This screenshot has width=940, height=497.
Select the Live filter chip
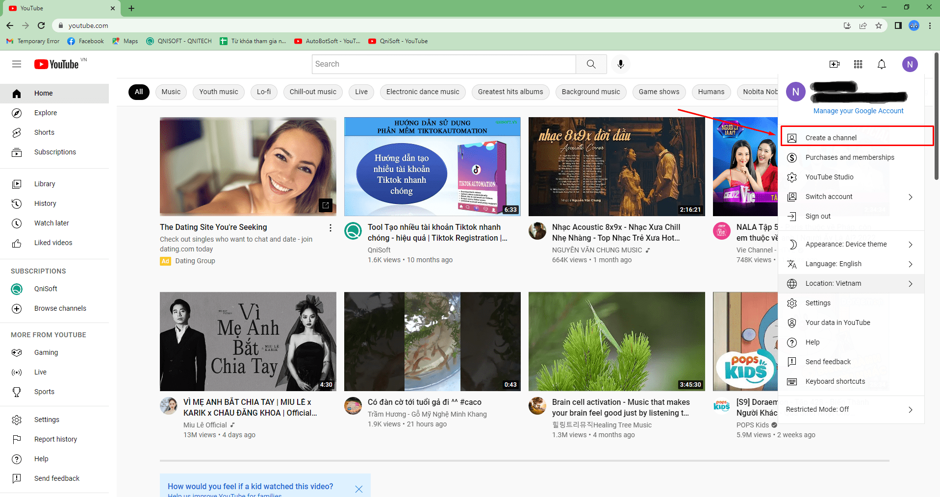361,92
